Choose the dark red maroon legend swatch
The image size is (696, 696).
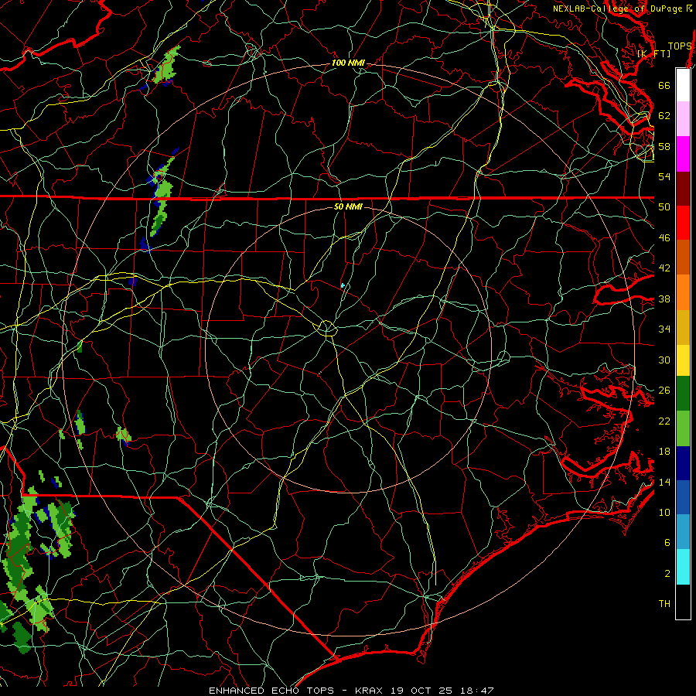[683, 189]
